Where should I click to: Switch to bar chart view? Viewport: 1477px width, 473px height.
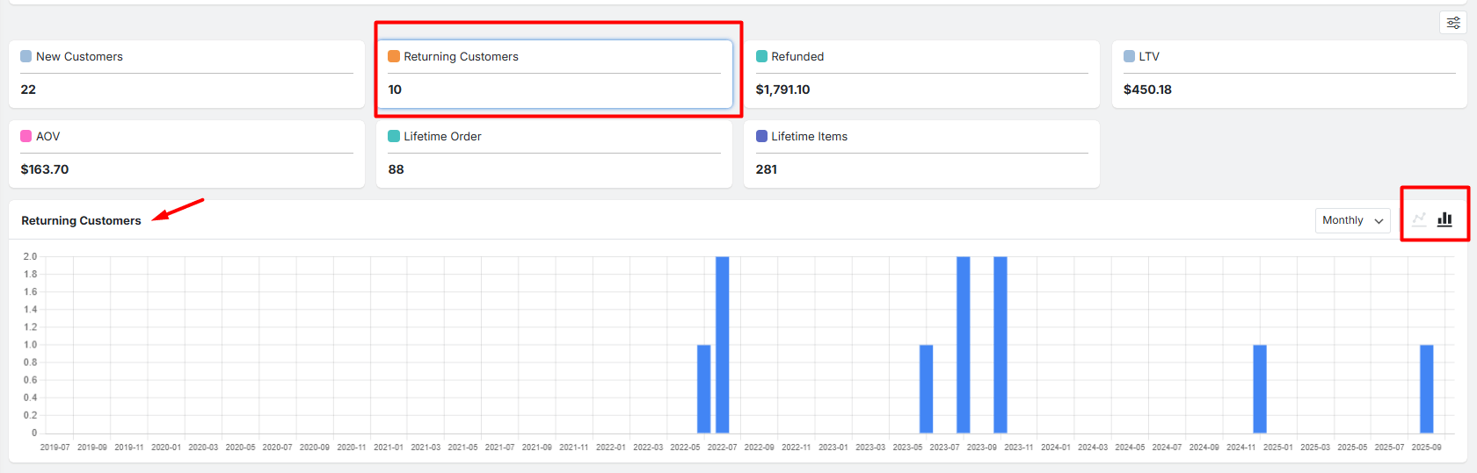click(1444, 219)
